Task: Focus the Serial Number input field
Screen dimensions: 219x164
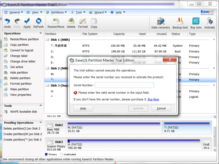Action: [x=124, y=85]
